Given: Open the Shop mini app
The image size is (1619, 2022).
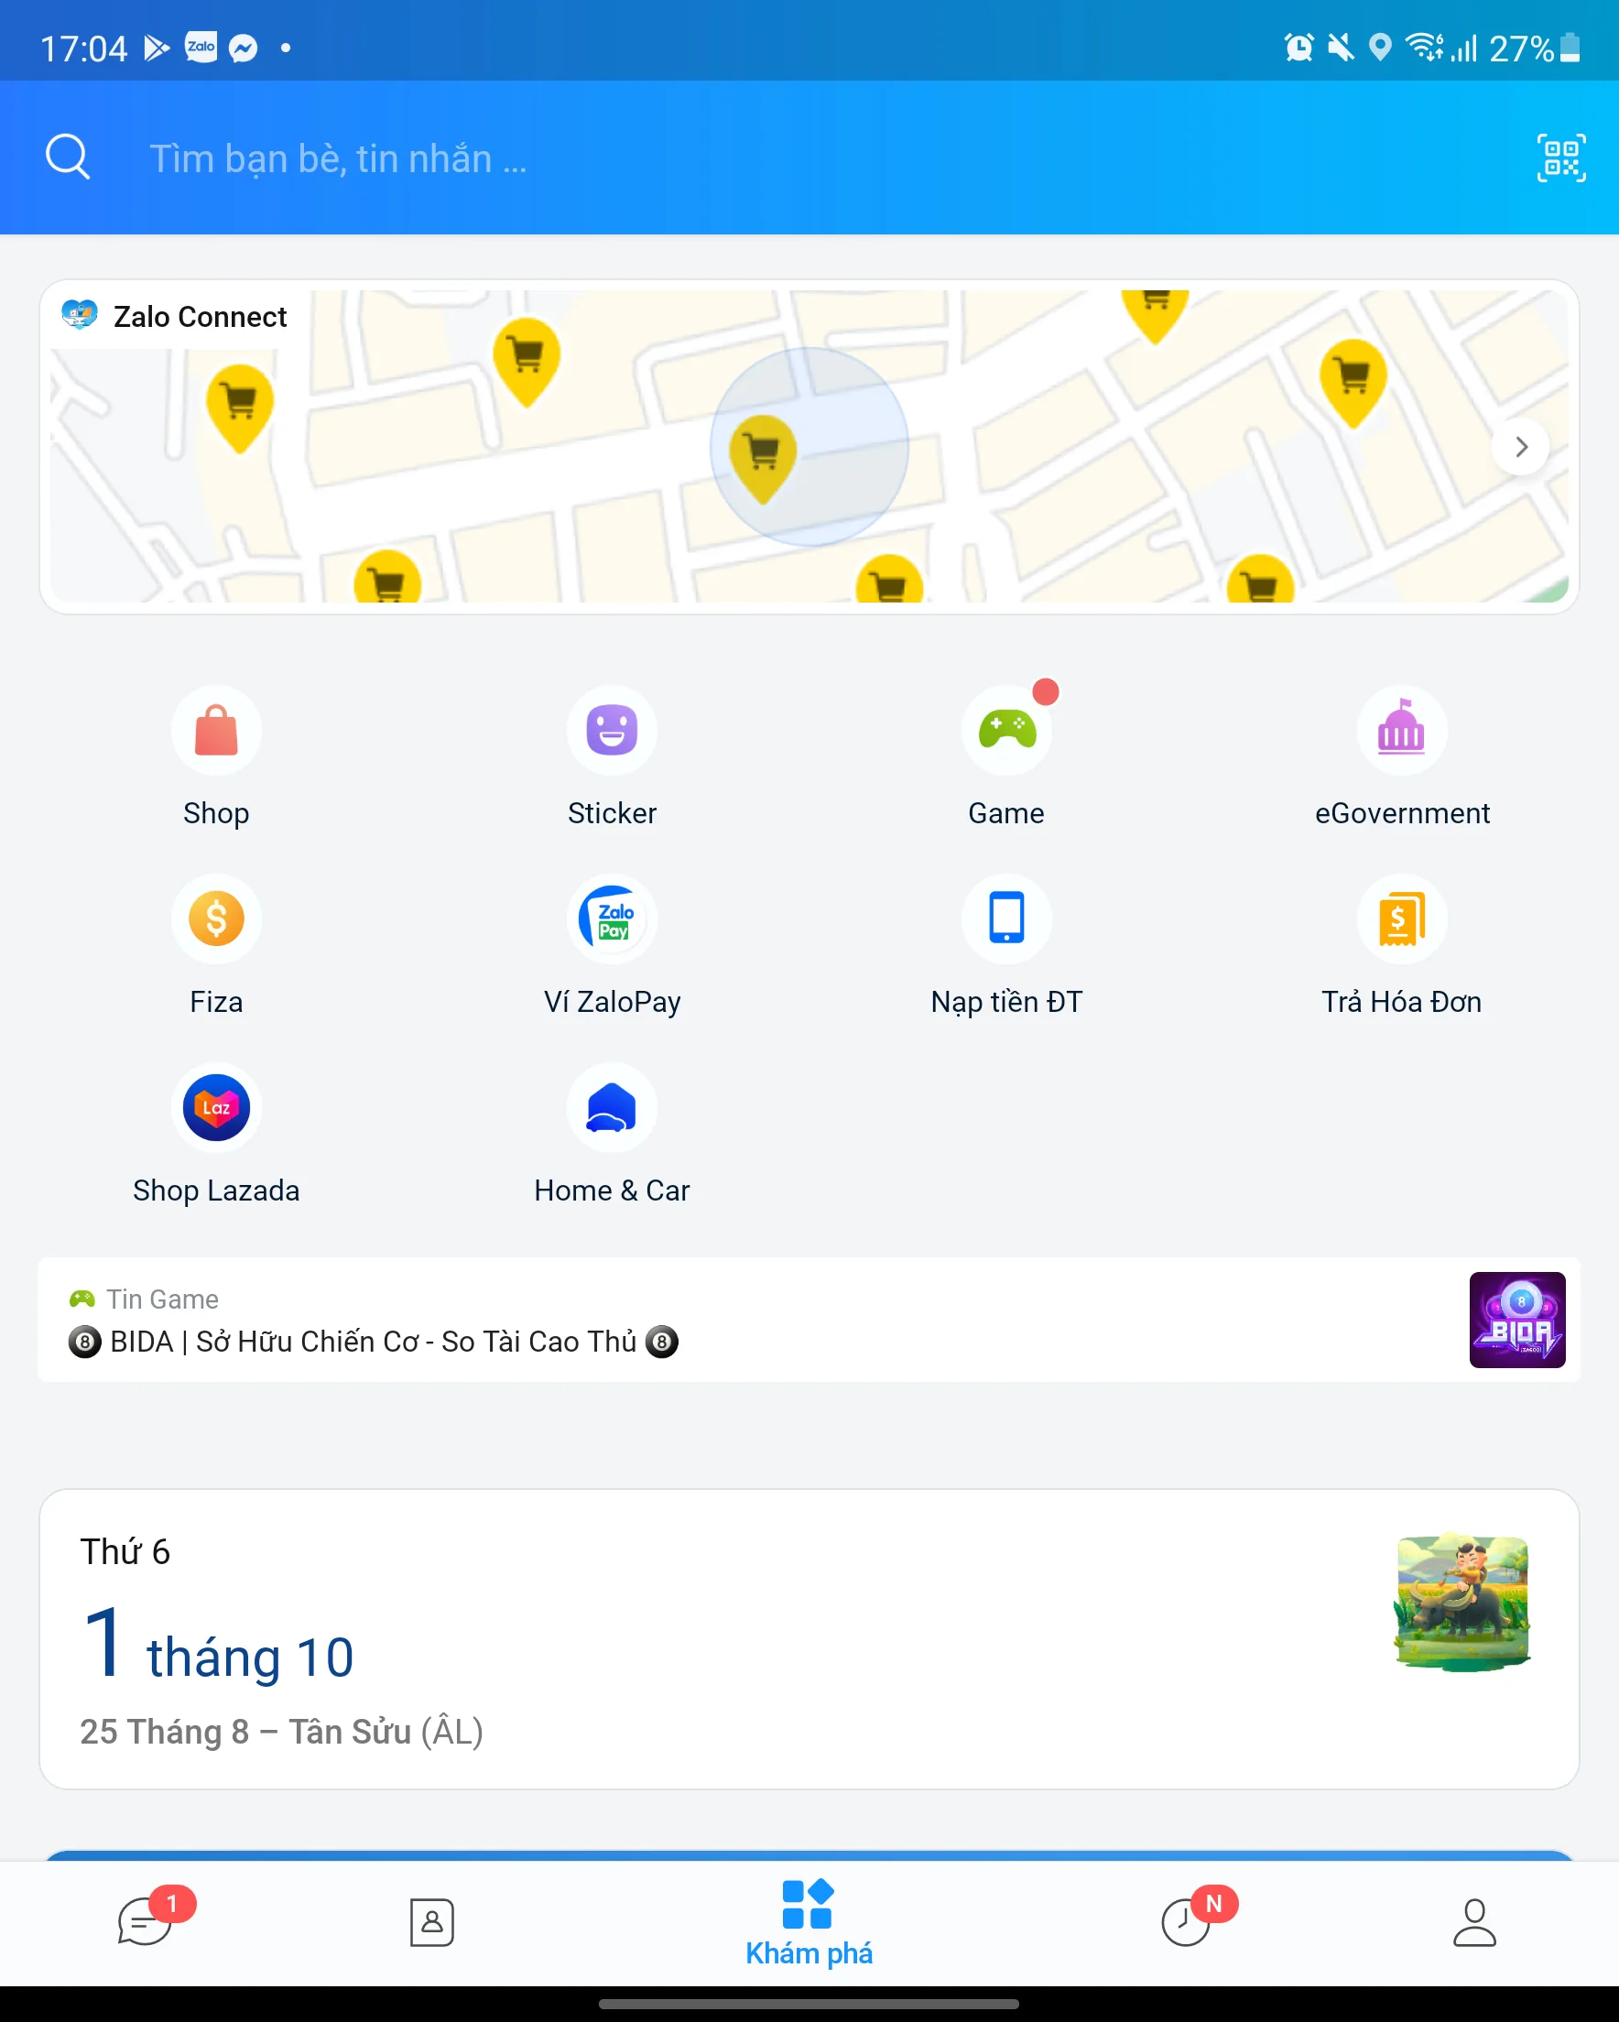Looking at the screenshot, I should coord(216,731).
